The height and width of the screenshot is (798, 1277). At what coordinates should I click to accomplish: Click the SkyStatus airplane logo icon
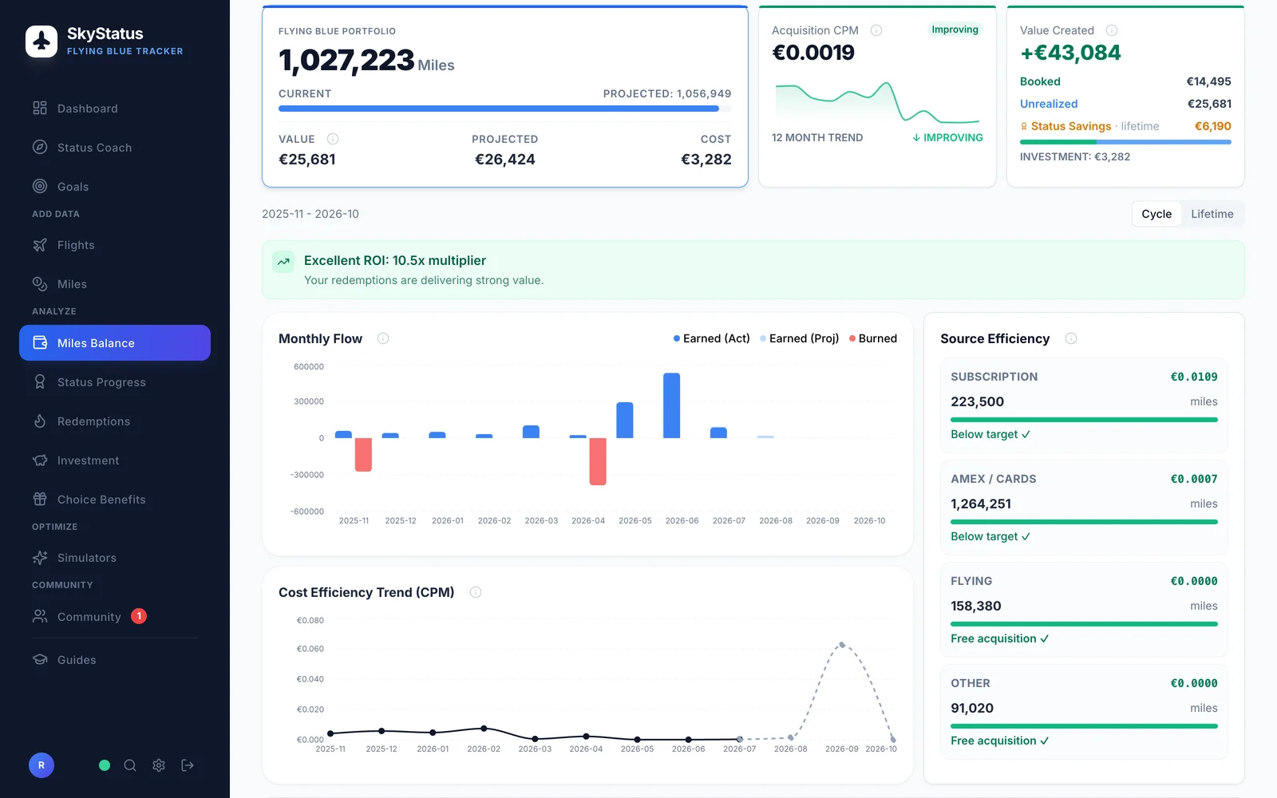point(42,41)
